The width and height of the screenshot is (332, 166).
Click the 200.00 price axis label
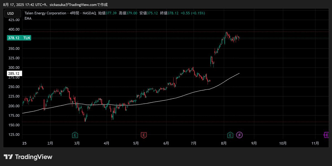tap(14, 106)
